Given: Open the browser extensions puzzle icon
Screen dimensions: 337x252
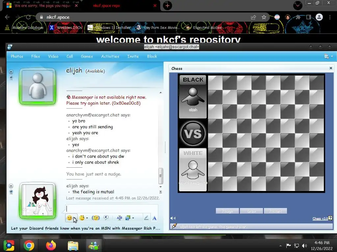Looking at the screenshot, I should [298, 17].
